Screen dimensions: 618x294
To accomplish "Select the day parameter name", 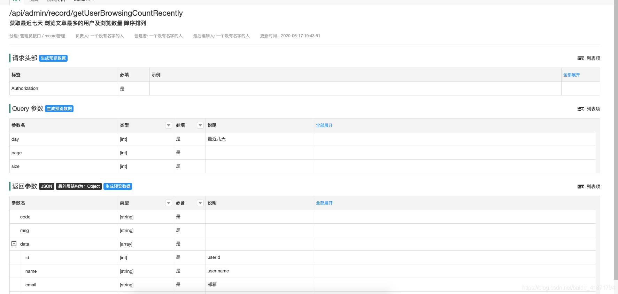I will point(15,139).
